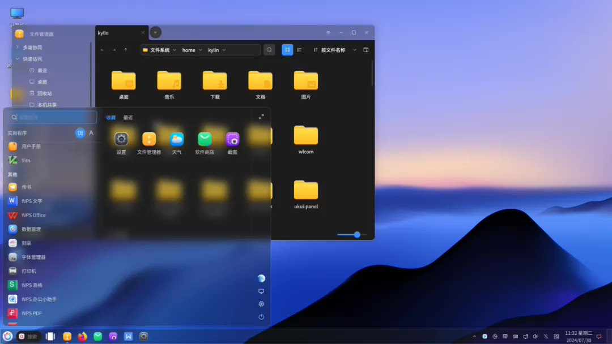Select the 收藏 tab in start menu
The image size is (612, 344).
(111, 118)
